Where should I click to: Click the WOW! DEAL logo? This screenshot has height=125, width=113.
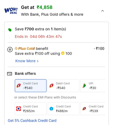point(11,11)
